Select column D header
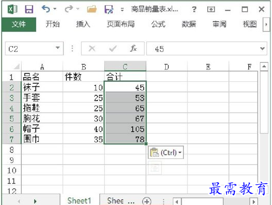Image resolution: width=272 pixels, height=205 pixels. (166, 66)
